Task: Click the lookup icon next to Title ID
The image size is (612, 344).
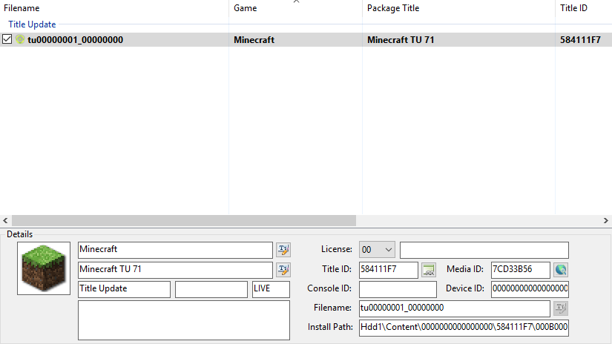Action: point(428,269)
